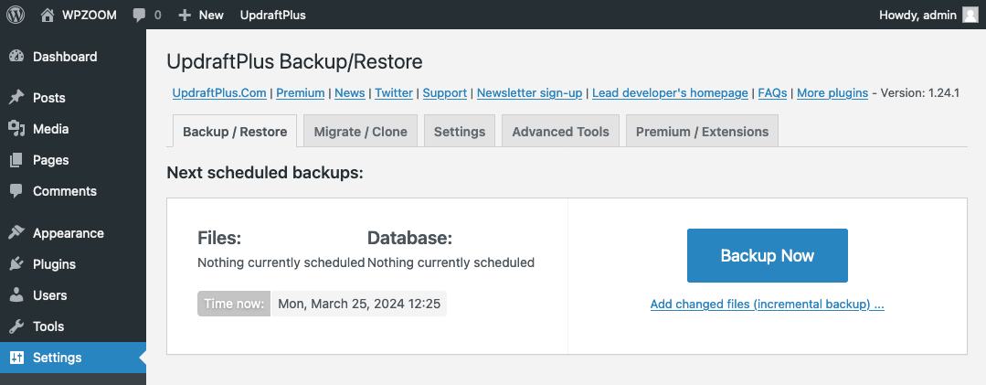
Task: Click the Media icon in sidebar
Action: 16,129
